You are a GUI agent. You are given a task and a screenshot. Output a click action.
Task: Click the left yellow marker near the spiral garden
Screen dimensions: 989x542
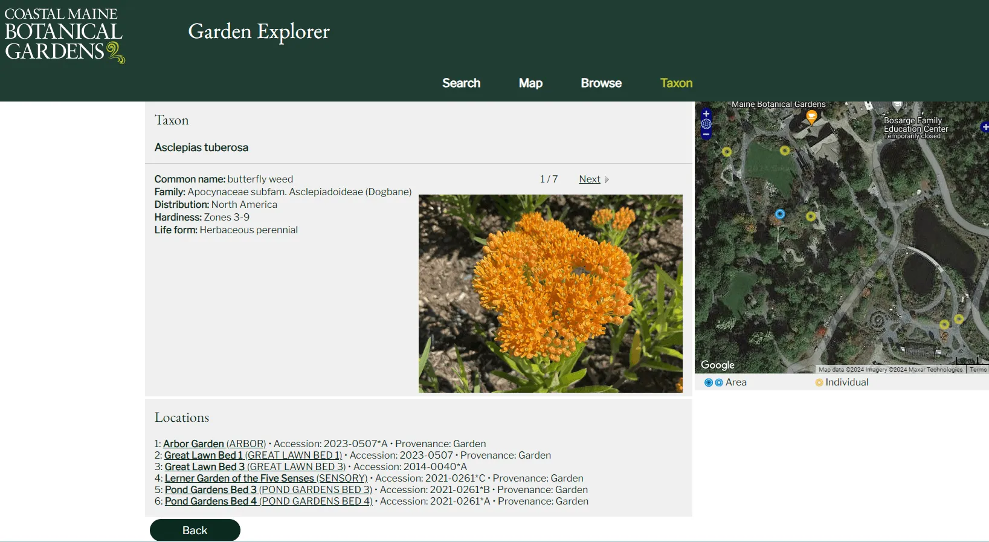click(944, 324)
